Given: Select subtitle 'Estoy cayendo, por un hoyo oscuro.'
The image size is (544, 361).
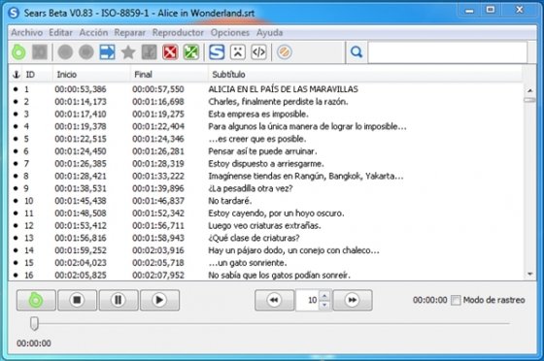Looking at the screenshot, I should [x=276, y=213].
